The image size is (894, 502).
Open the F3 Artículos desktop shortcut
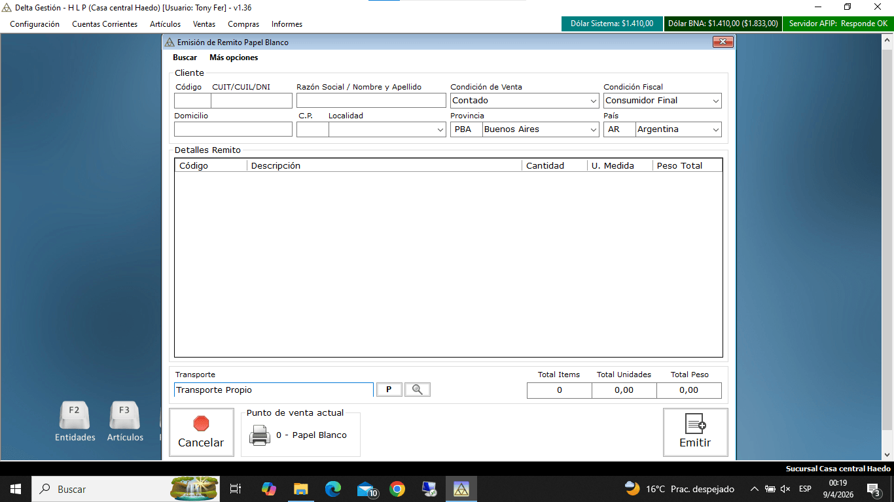(125, 422)
